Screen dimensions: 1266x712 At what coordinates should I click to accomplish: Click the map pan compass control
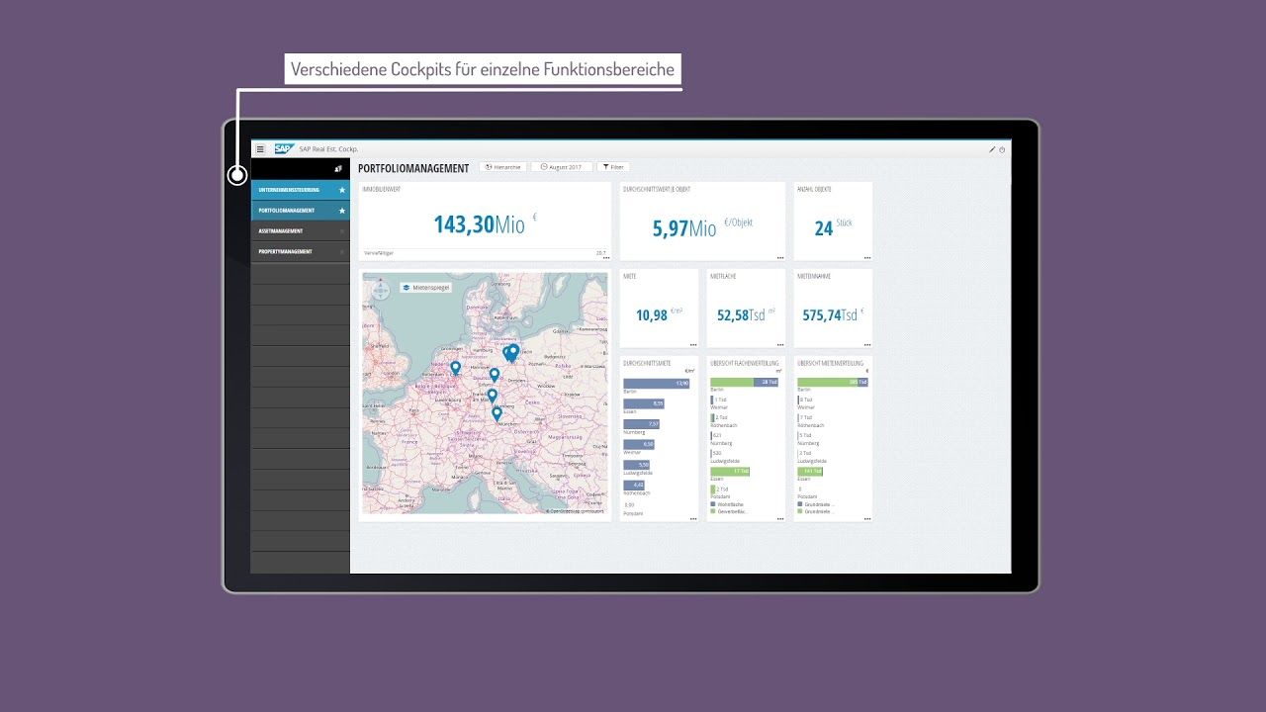click(381, 291)
